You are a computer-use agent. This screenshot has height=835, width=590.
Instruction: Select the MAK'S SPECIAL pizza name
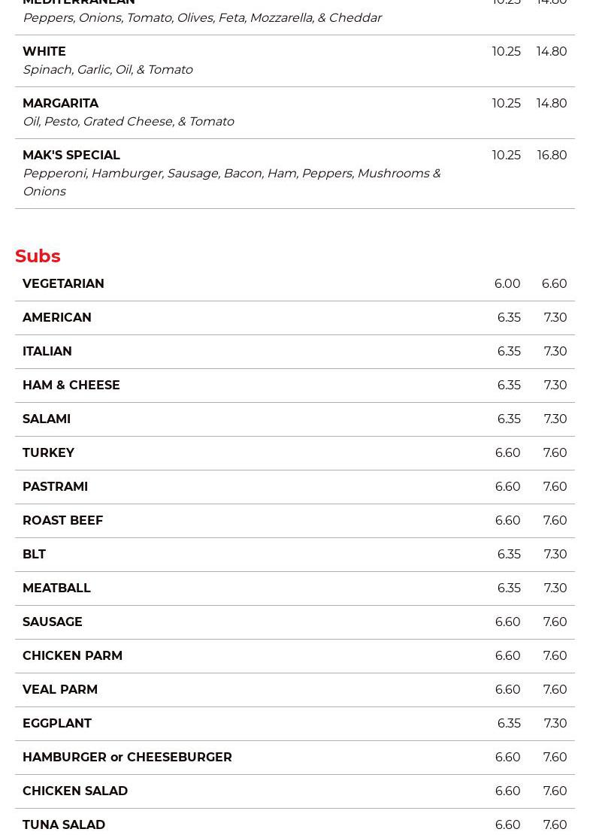[x=71, y=155]
